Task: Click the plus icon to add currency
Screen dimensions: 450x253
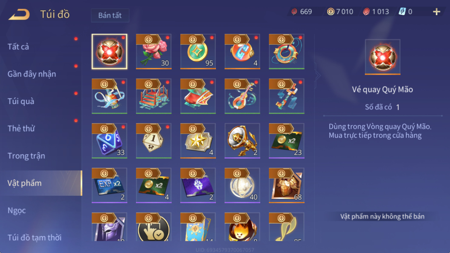Action: coord(436,12)
